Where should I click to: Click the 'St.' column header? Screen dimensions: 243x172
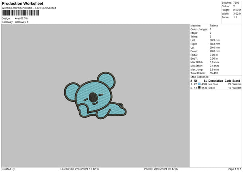pos(205,81)
